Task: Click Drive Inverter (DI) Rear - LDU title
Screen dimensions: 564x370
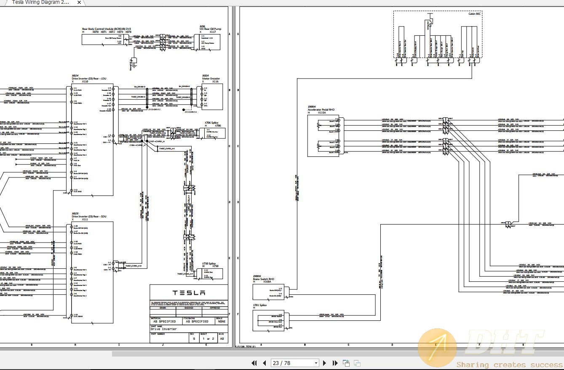Action: tap(89, 79)
